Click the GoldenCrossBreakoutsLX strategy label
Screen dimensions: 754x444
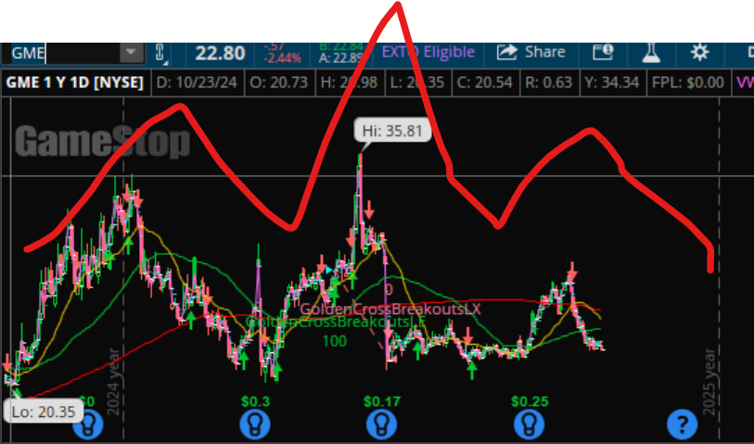390,309
